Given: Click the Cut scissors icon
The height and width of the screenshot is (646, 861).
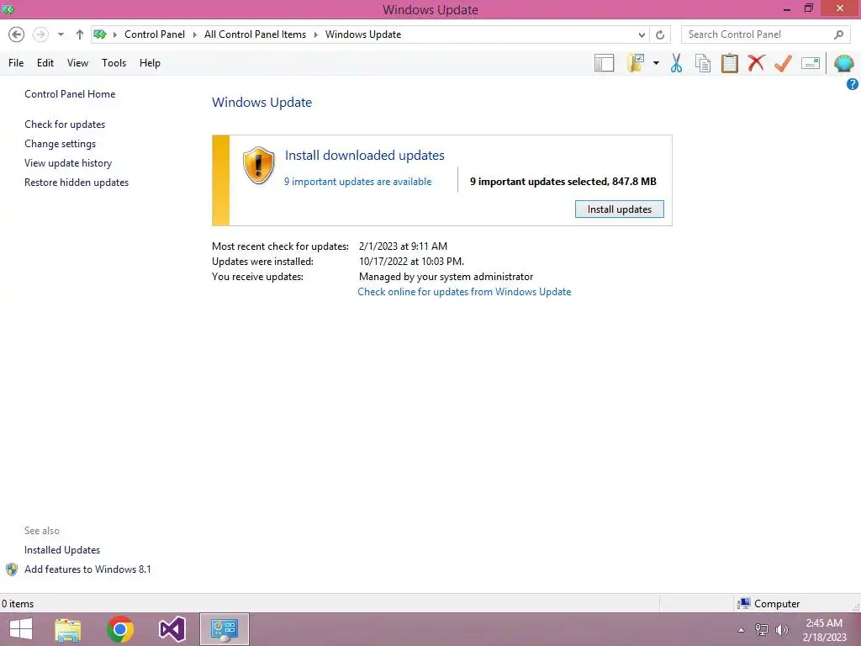Looking at the screenshot, I should 677,63.
